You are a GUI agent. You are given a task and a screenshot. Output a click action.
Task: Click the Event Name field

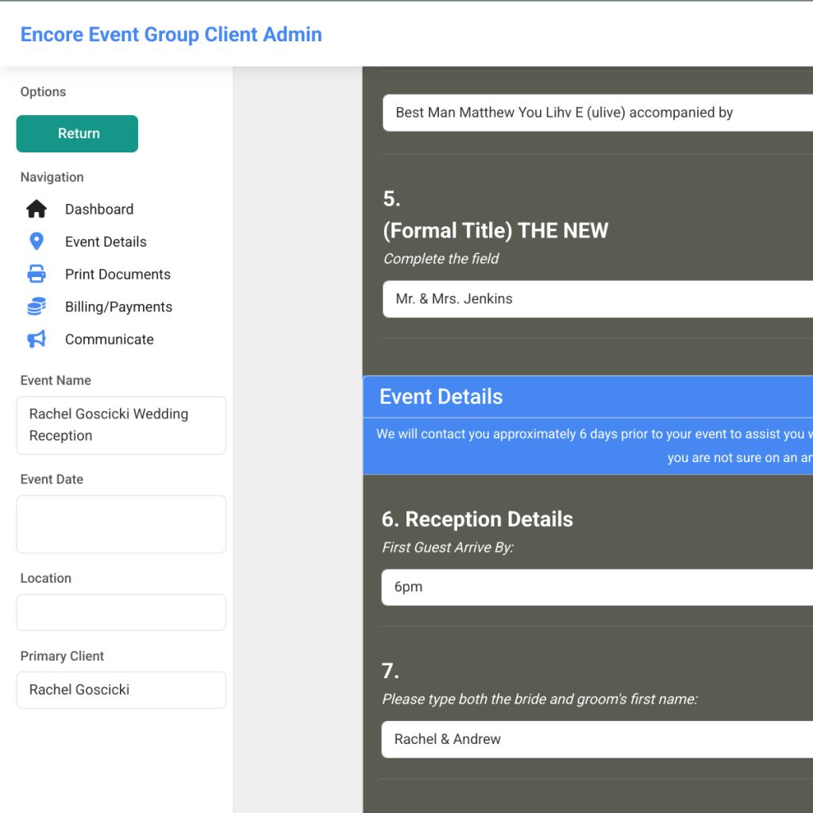point(121,425)
